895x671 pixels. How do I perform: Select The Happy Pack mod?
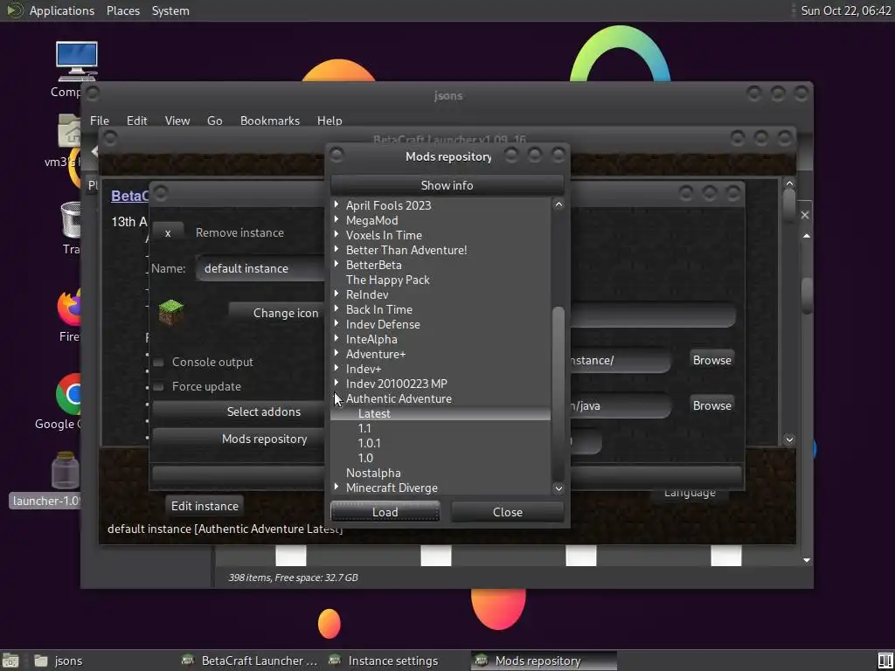387,280
